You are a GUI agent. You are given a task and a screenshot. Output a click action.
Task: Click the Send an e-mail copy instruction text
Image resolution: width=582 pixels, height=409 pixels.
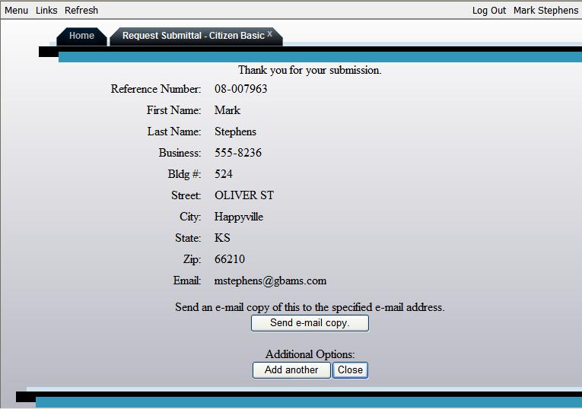(310, 307)
